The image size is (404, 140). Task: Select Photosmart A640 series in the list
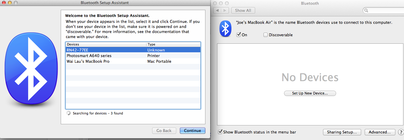[x=133, y=56]
